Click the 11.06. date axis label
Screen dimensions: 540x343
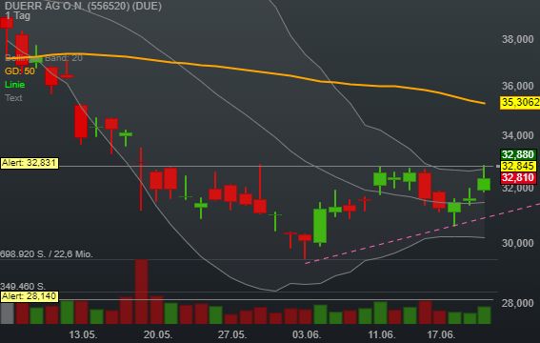tap(382, 334)
